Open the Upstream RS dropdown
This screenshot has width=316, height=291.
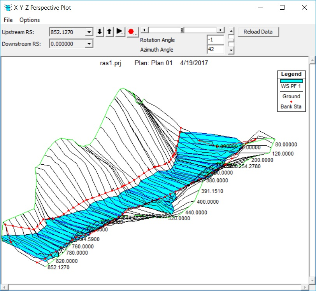(x=89, y=32)
